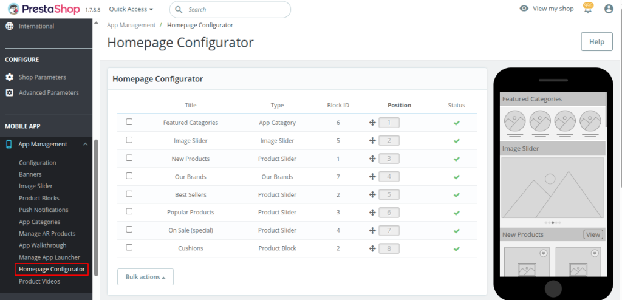622x300 pixels.
Task: Click the Shop Parameters gear icon
Action: tap(10, 77)
